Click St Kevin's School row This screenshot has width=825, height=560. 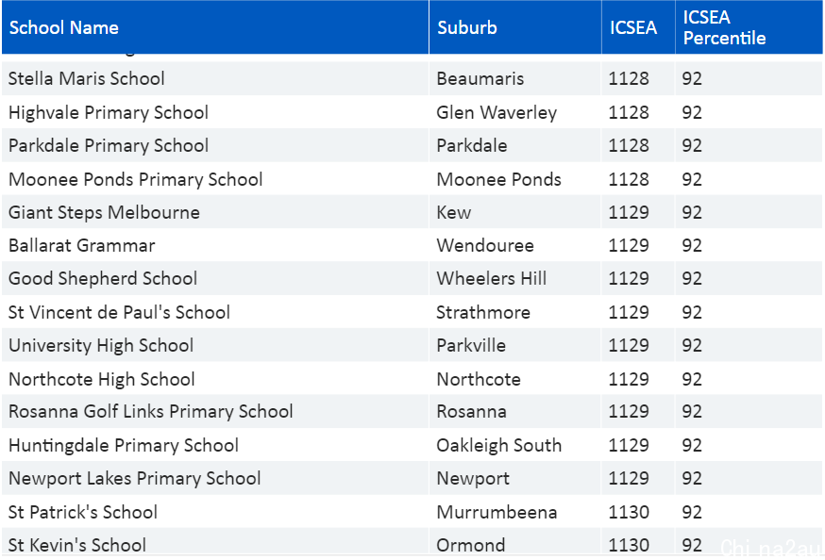tap(412, 543)
